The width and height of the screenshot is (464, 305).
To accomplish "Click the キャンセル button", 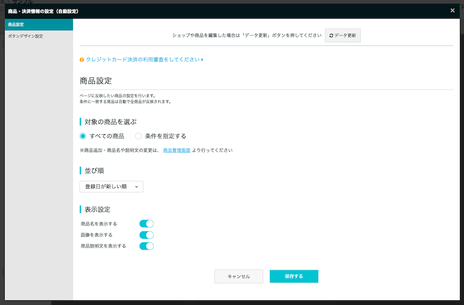I will [238, 277].
